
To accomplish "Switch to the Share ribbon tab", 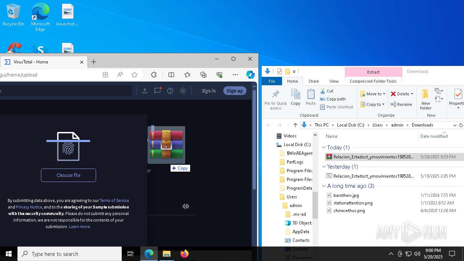I will tap(314, 81).
